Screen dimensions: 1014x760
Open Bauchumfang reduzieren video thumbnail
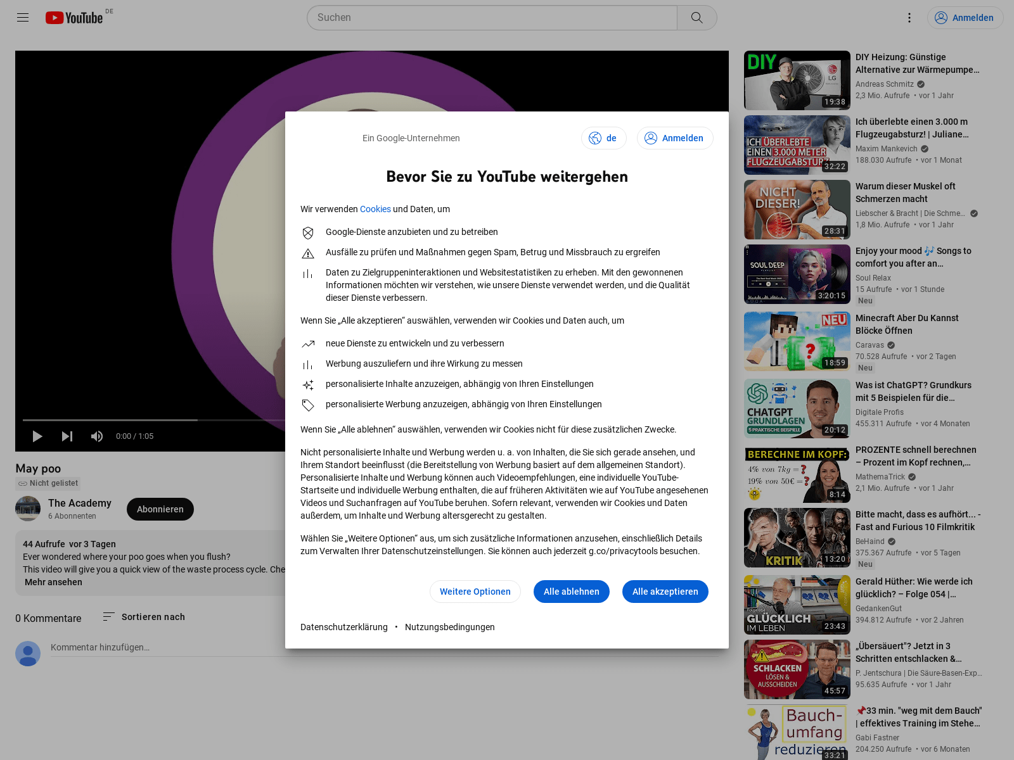point(797,732)
